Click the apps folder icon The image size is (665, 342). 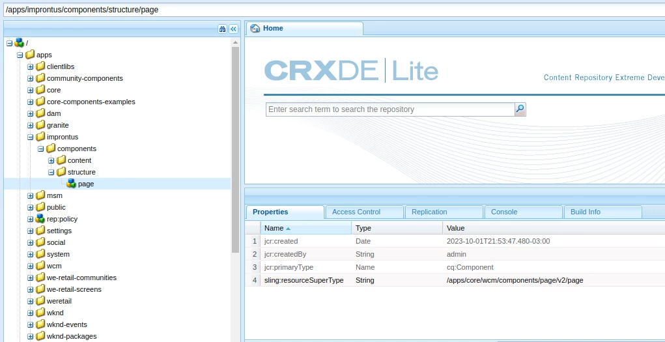coord(30,55)
